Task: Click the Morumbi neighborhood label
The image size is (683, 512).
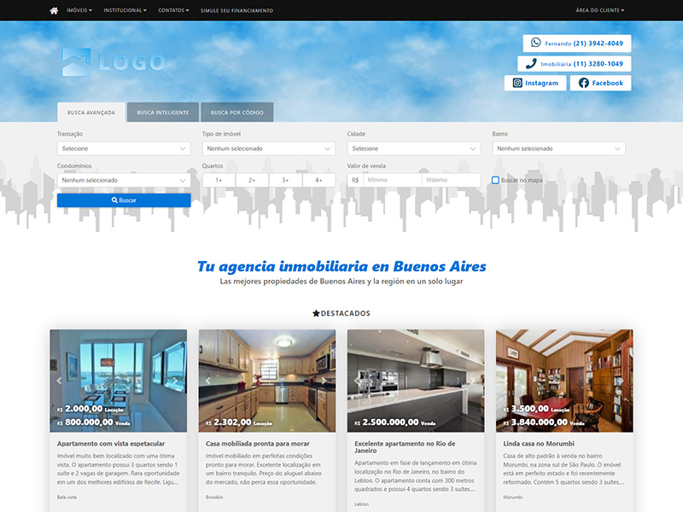Action: [513, 497]
